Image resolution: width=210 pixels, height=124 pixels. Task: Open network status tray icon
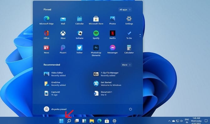coord(178,121)
